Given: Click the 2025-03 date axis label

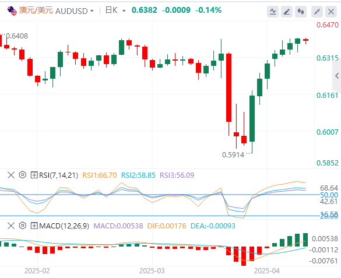Looking at the screenshot, I should pos(152,271).
